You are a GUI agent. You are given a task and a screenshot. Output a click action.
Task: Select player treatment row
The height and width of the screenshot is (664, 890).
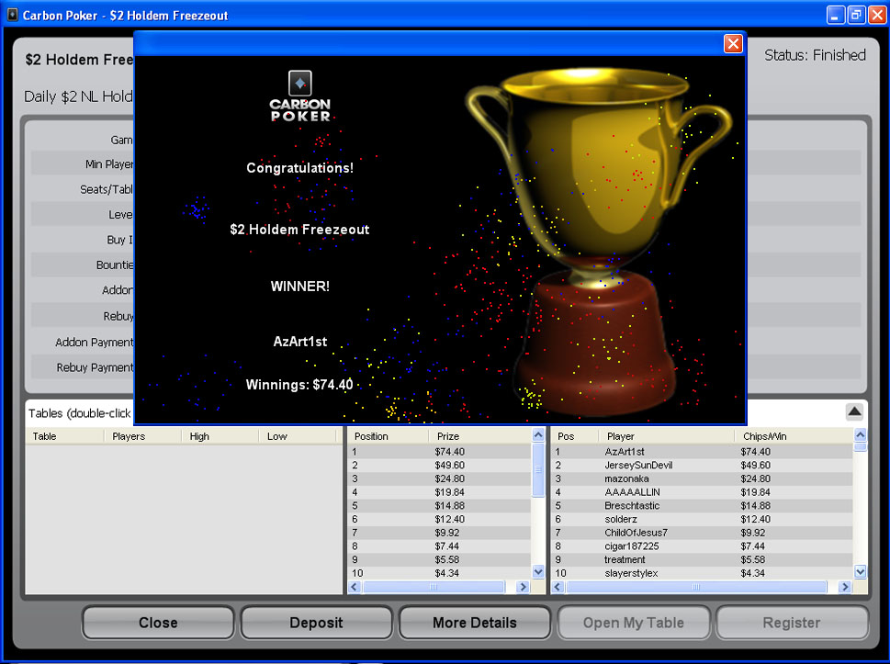coord(702,559)
